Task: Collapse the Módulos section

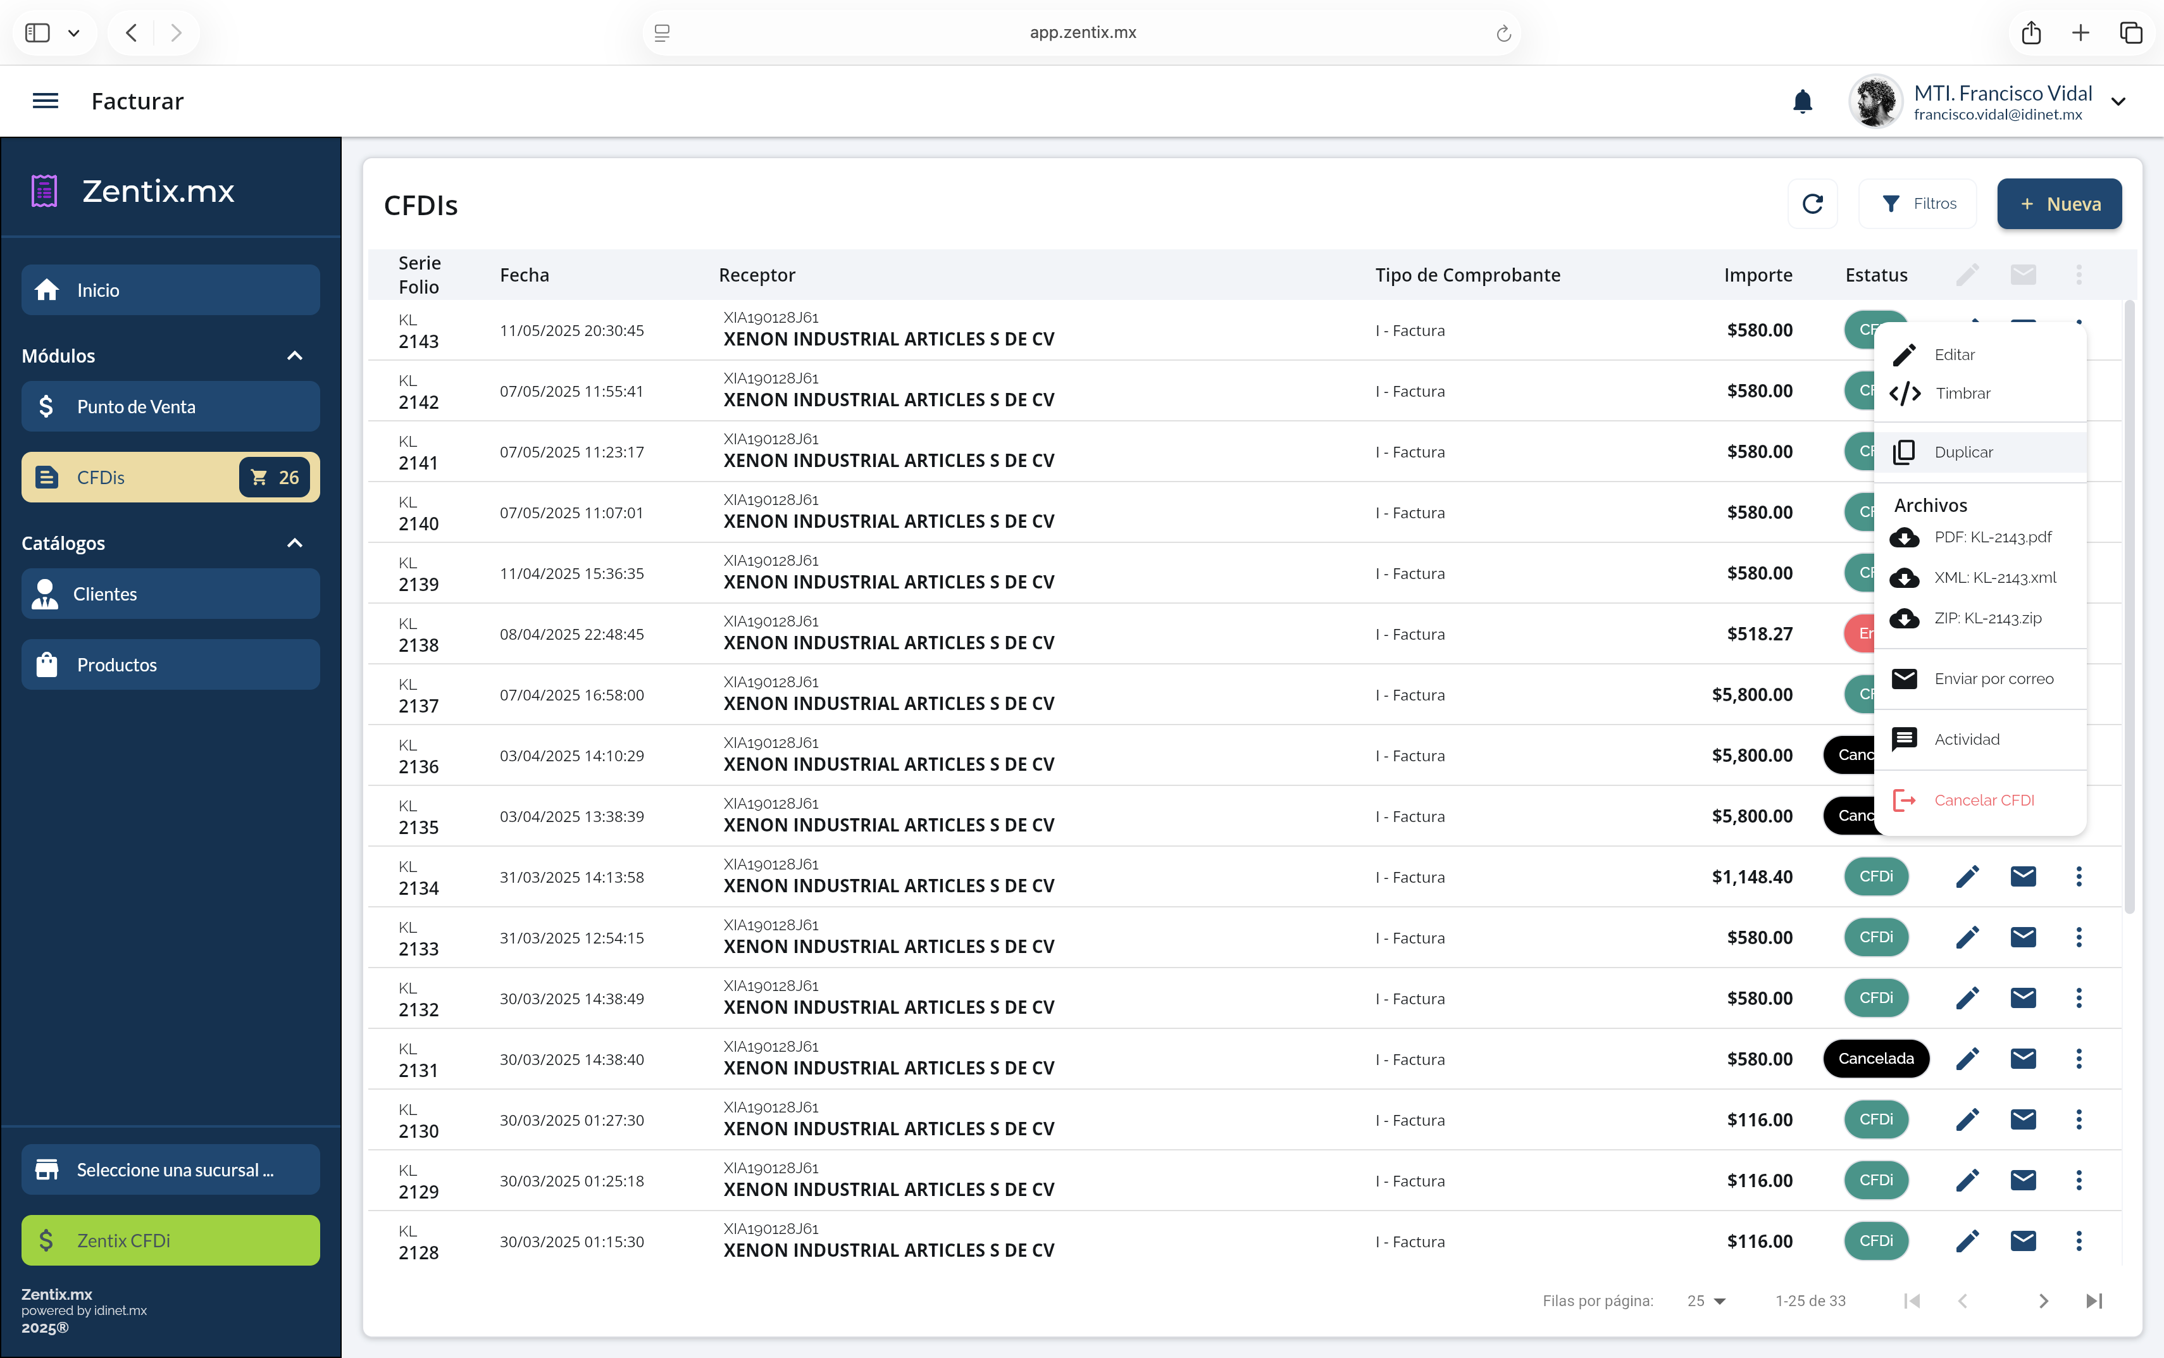Action: click(294, 356)
